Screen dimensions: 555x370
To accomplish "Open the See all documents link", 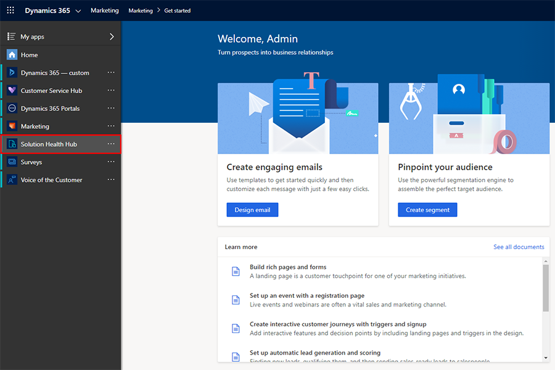I will click(x=519, y=247).
